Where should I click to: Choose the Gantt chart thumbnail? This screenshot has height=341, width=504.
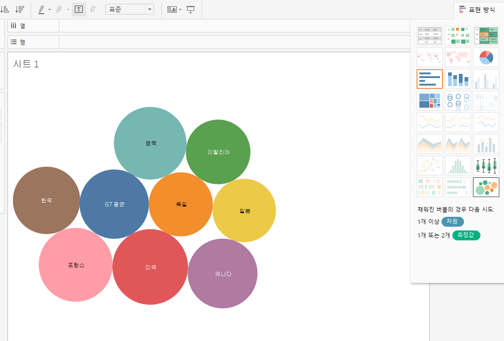coord(429,187)
